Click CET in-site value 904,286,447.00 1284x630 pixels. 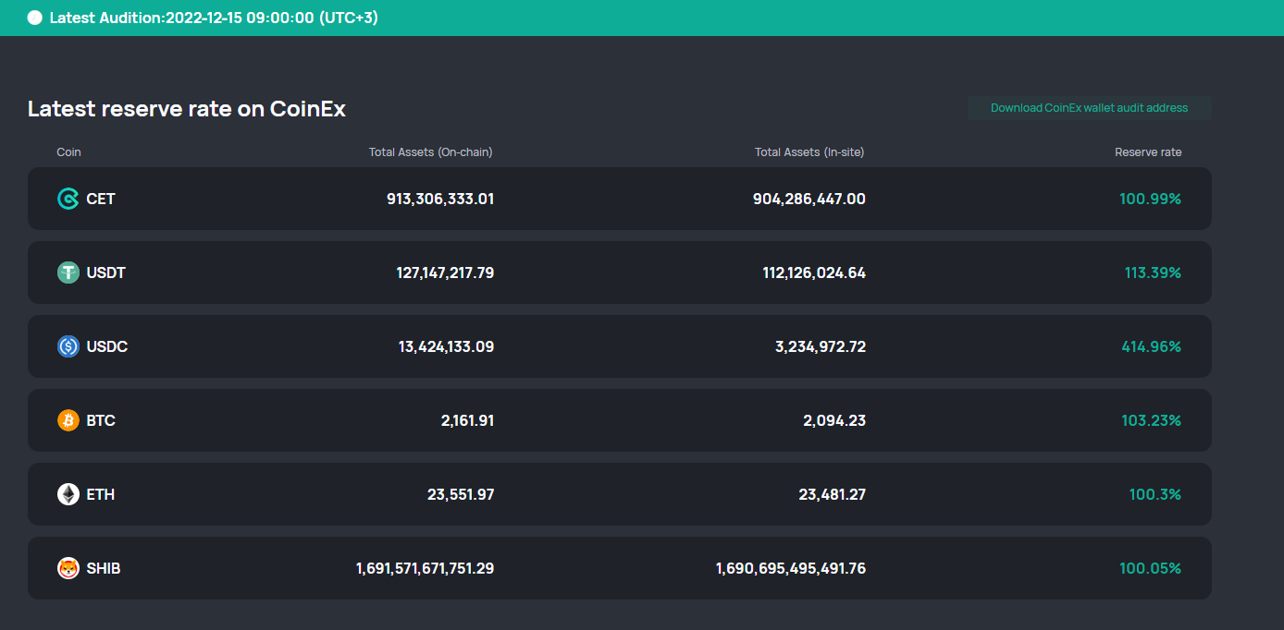(x=809, y=199)
